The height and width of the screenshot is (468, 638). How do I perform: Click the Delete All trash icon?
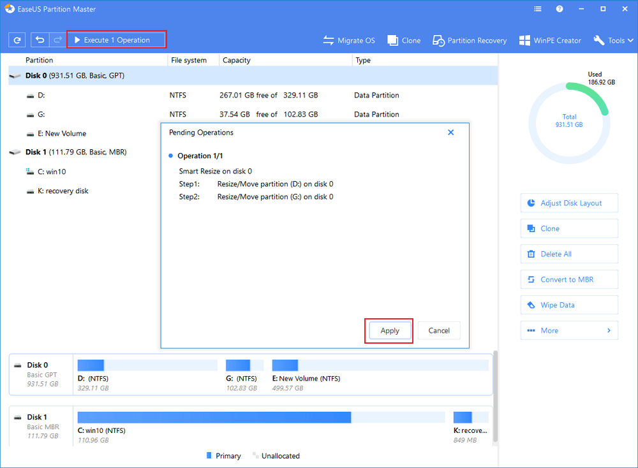coord(531,254)
